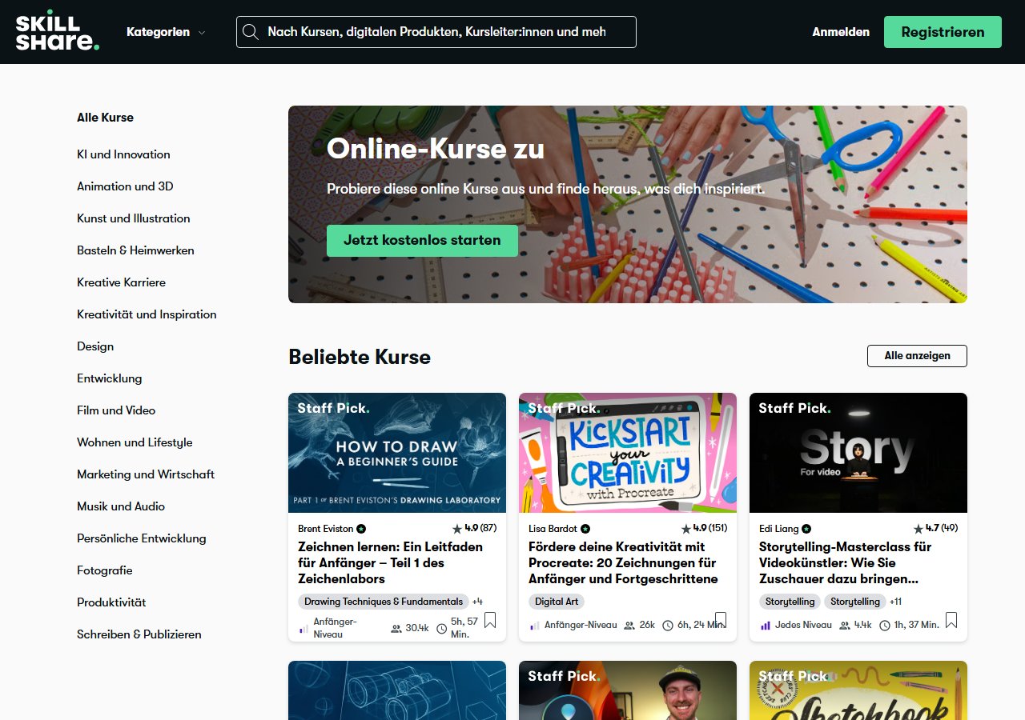The height and width of the screenshot is (720, 1025).
Task: Click verified badge next to Lisa Bardot
Action: coord(585,529)
